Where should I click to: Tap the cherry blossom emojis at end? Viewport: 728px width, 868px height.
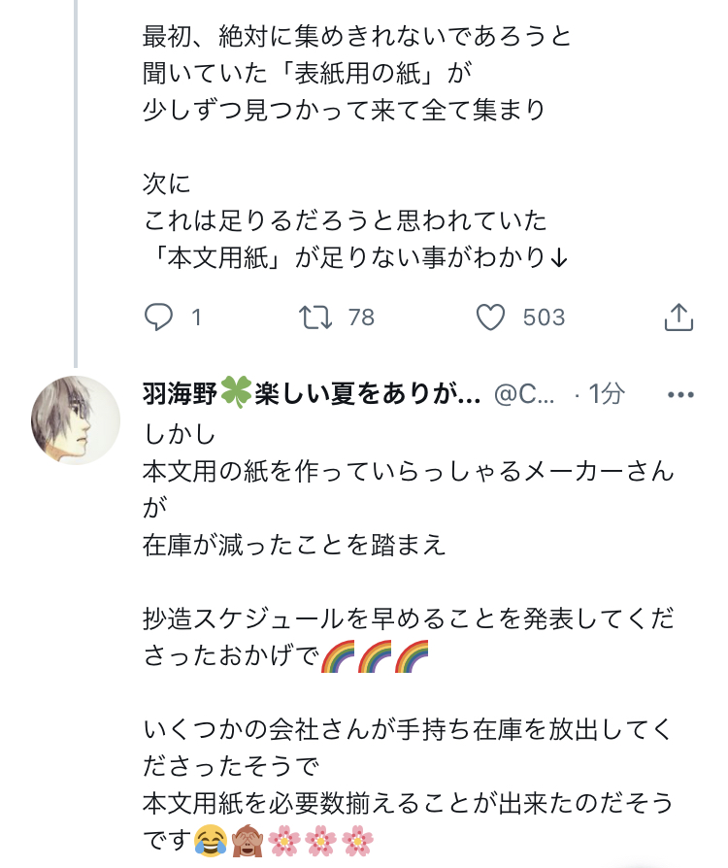[x=320, y=840]
